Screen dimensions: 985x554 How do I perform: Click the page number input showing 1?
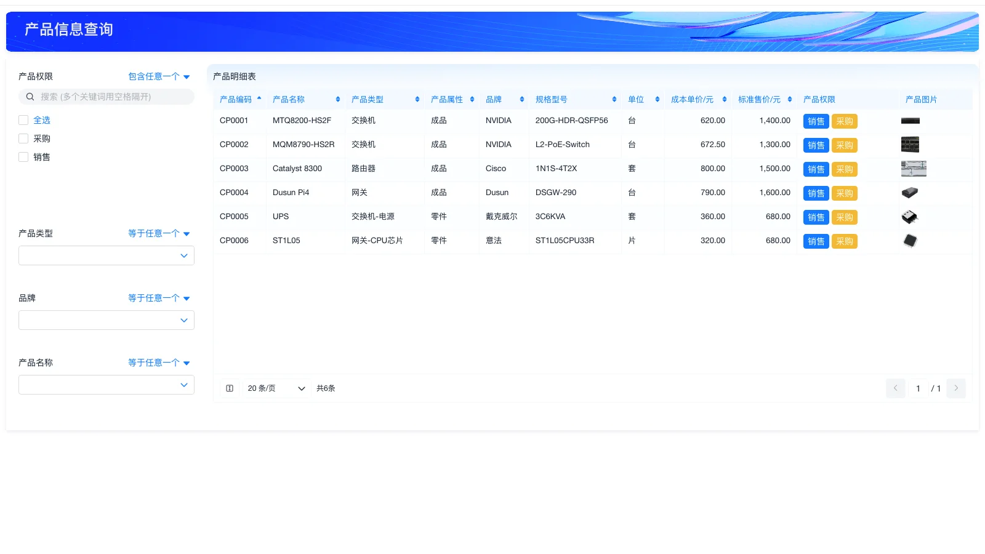[x=918, y=388]
